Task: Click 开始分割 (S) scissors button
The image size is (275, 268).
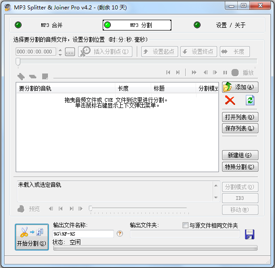Action: [x=32, y=237]
